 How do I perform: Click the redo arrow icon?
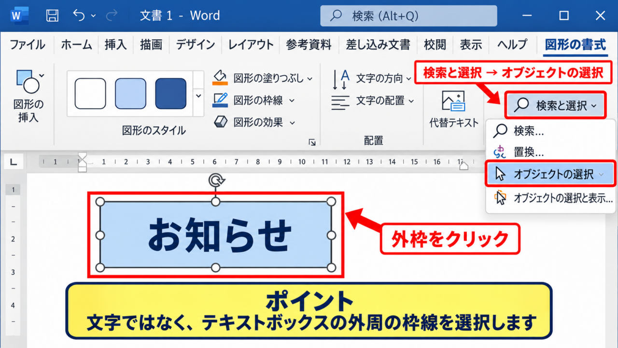click(112, 15)
